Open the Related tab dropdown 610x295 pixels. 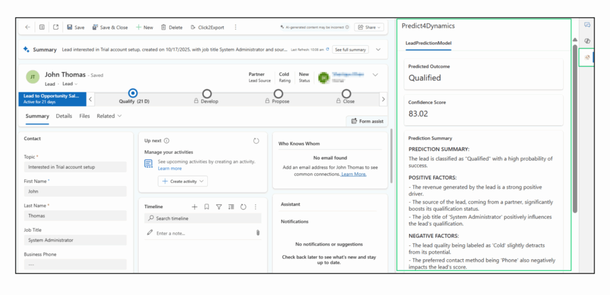110,116
